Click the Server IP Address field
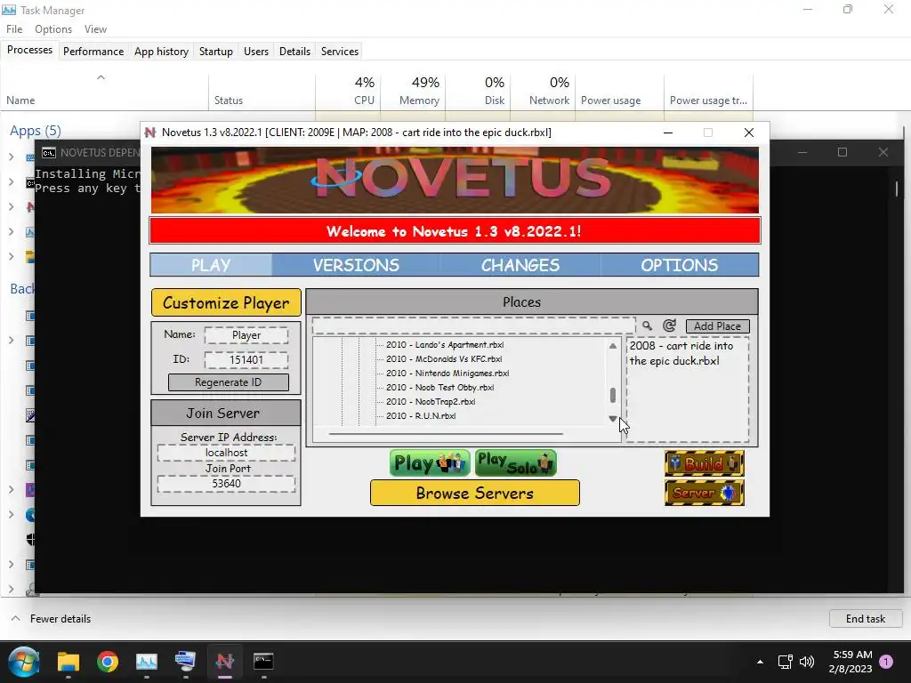The width and height of the screenshot is (911, 683). [x=226, y=453]
